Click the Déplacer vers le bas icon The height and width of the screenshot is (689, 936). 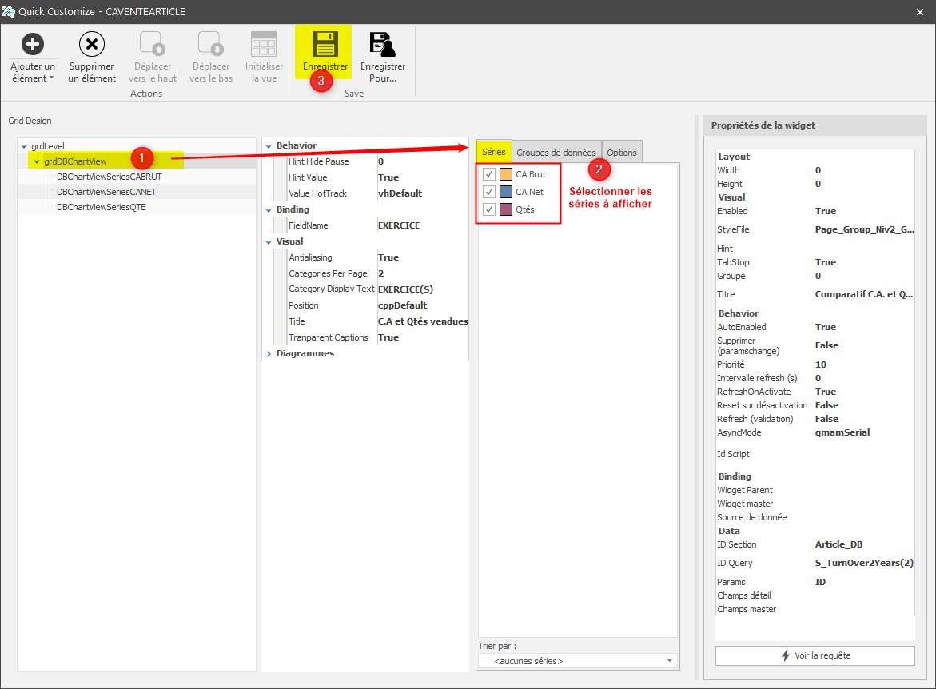coord(209,44)
